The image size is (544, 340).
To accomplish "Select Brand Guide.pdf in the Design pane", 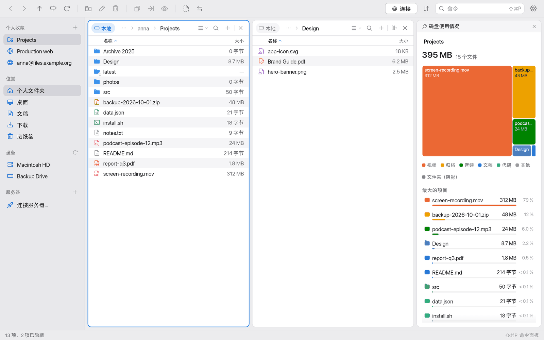I will tap(333, 62).
